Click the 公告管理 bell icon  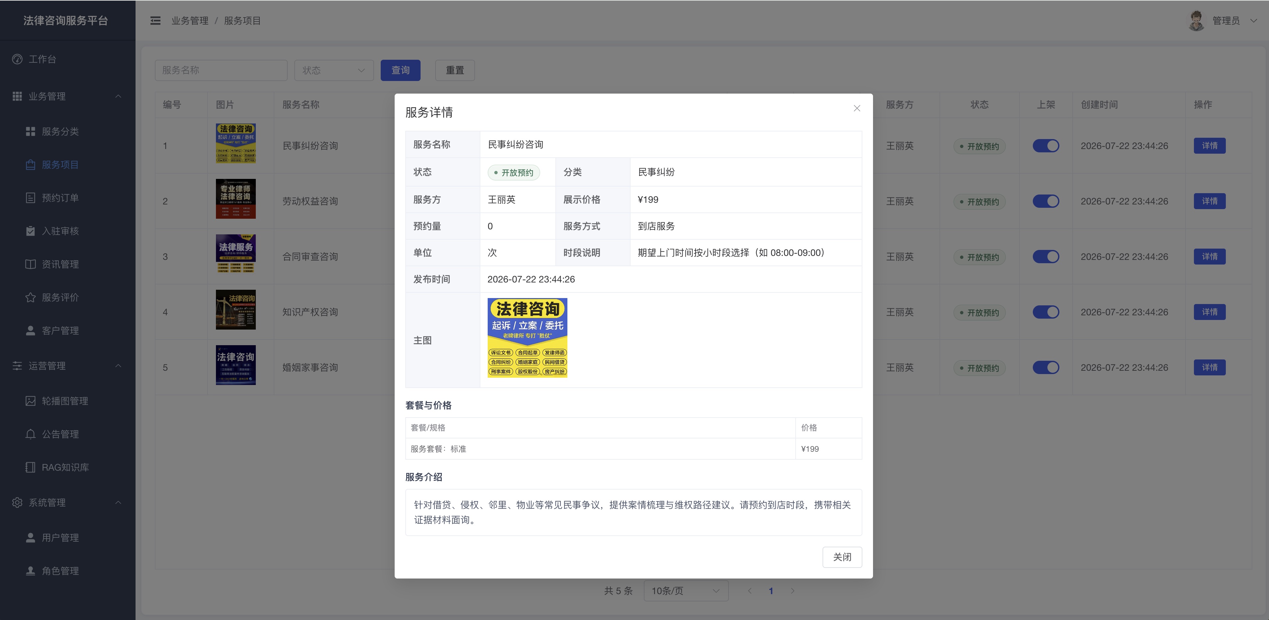31,434
